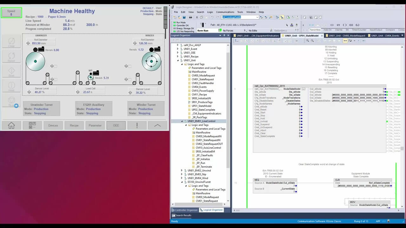Select the Print icon
This screenshot has width=406, height=228.
click(190, 17)
